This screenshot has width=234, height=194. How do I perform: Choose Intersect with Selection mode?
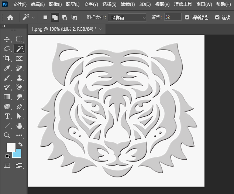click(x=74, y=17)
